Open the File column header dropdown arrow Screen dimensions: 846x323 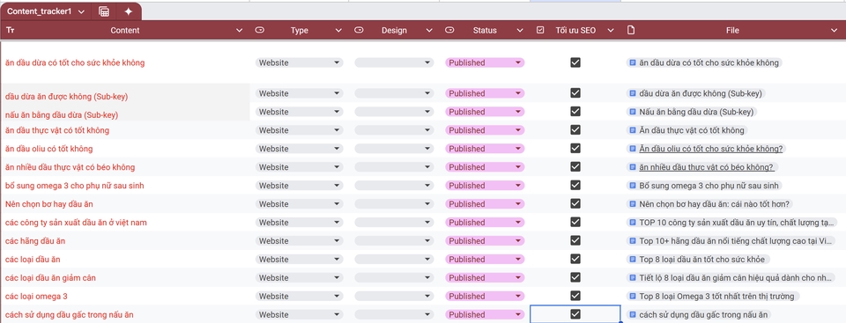click(x=834, y=31)
